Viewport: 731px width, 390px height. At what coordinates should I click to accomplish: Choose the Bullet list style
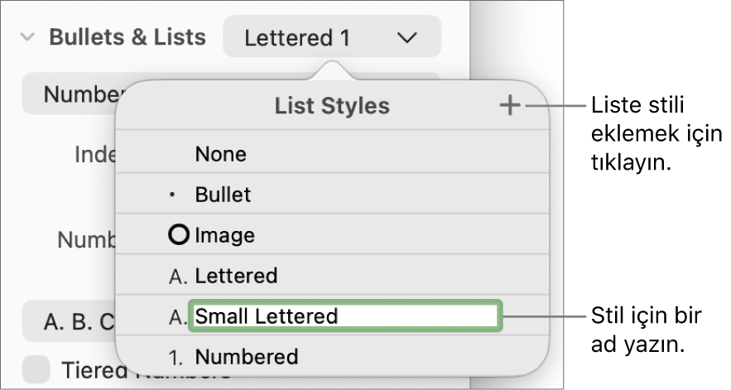(223, 195)
